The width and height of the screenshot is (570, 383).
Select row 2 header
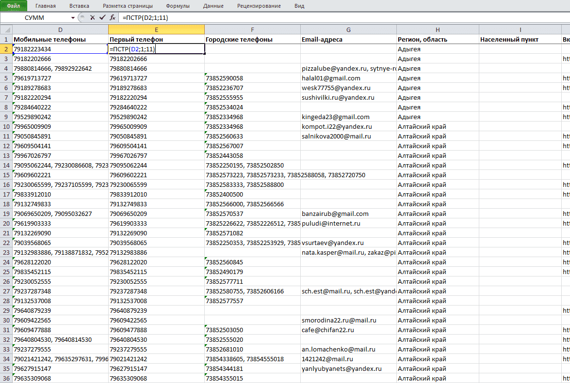click(x=6, y=49)
